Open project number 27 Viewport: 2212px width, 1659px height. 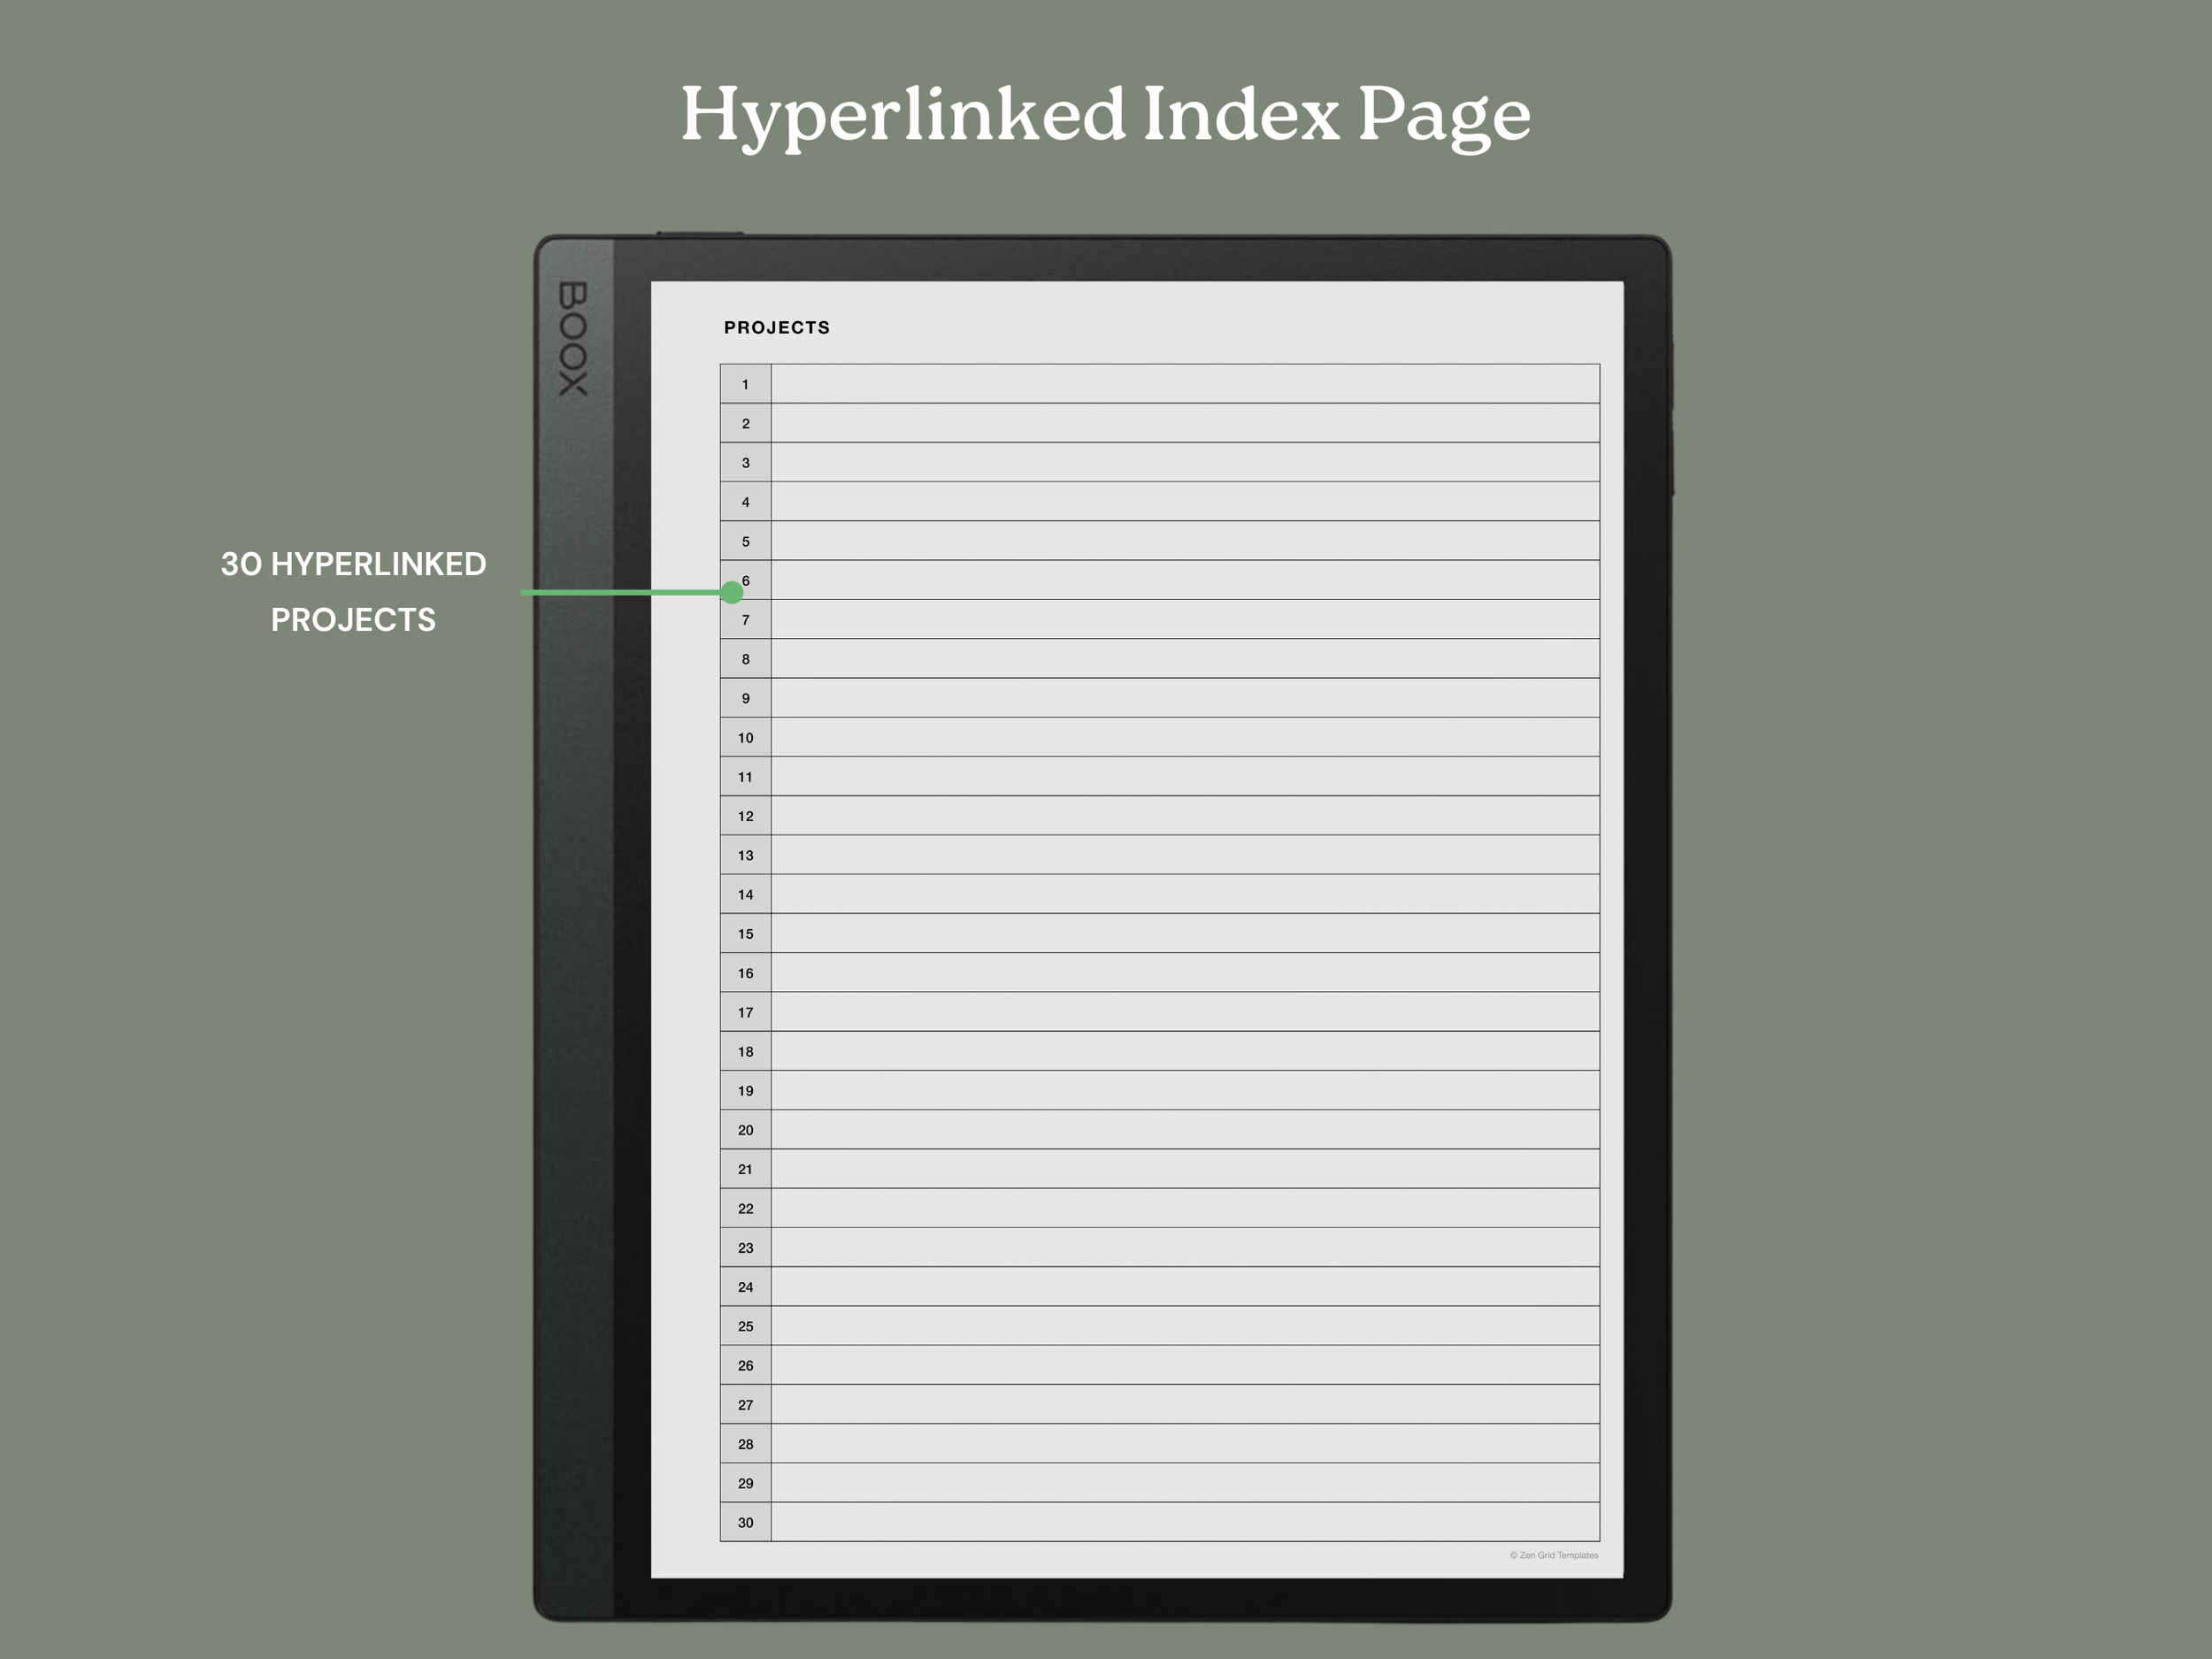[745, 1405]
